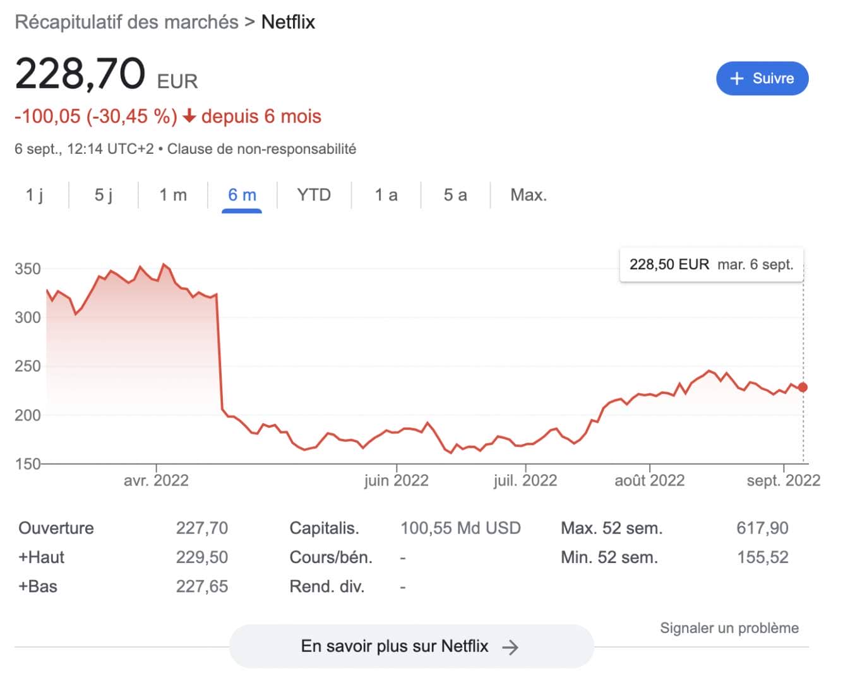Select the 5 j time range tab

click(x=104, y=195)
